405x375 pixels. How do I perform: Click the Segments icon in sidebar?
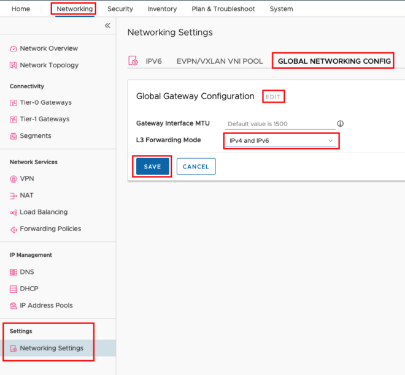point(13,136)
